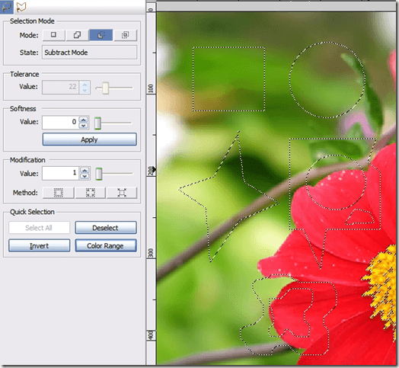Screen dimensions: 399x368
Task: Click the State field showing Subtract Mode
Action: click(89, 53)
